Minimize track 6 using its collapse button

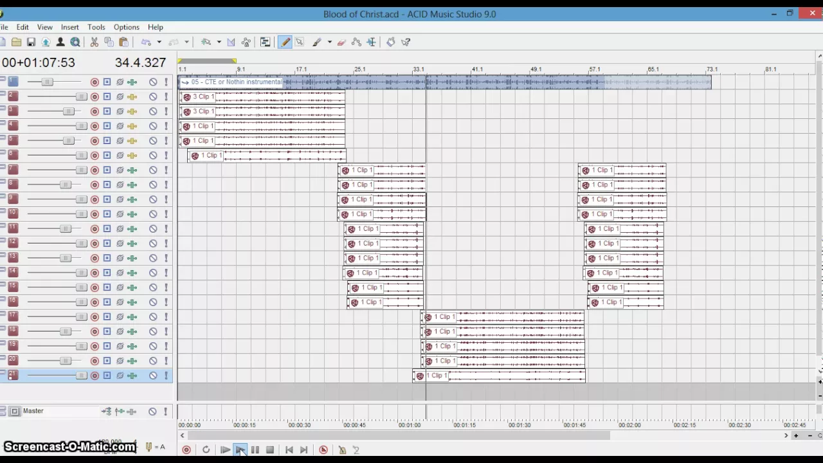pyautogui.click(x=3, y=152)
